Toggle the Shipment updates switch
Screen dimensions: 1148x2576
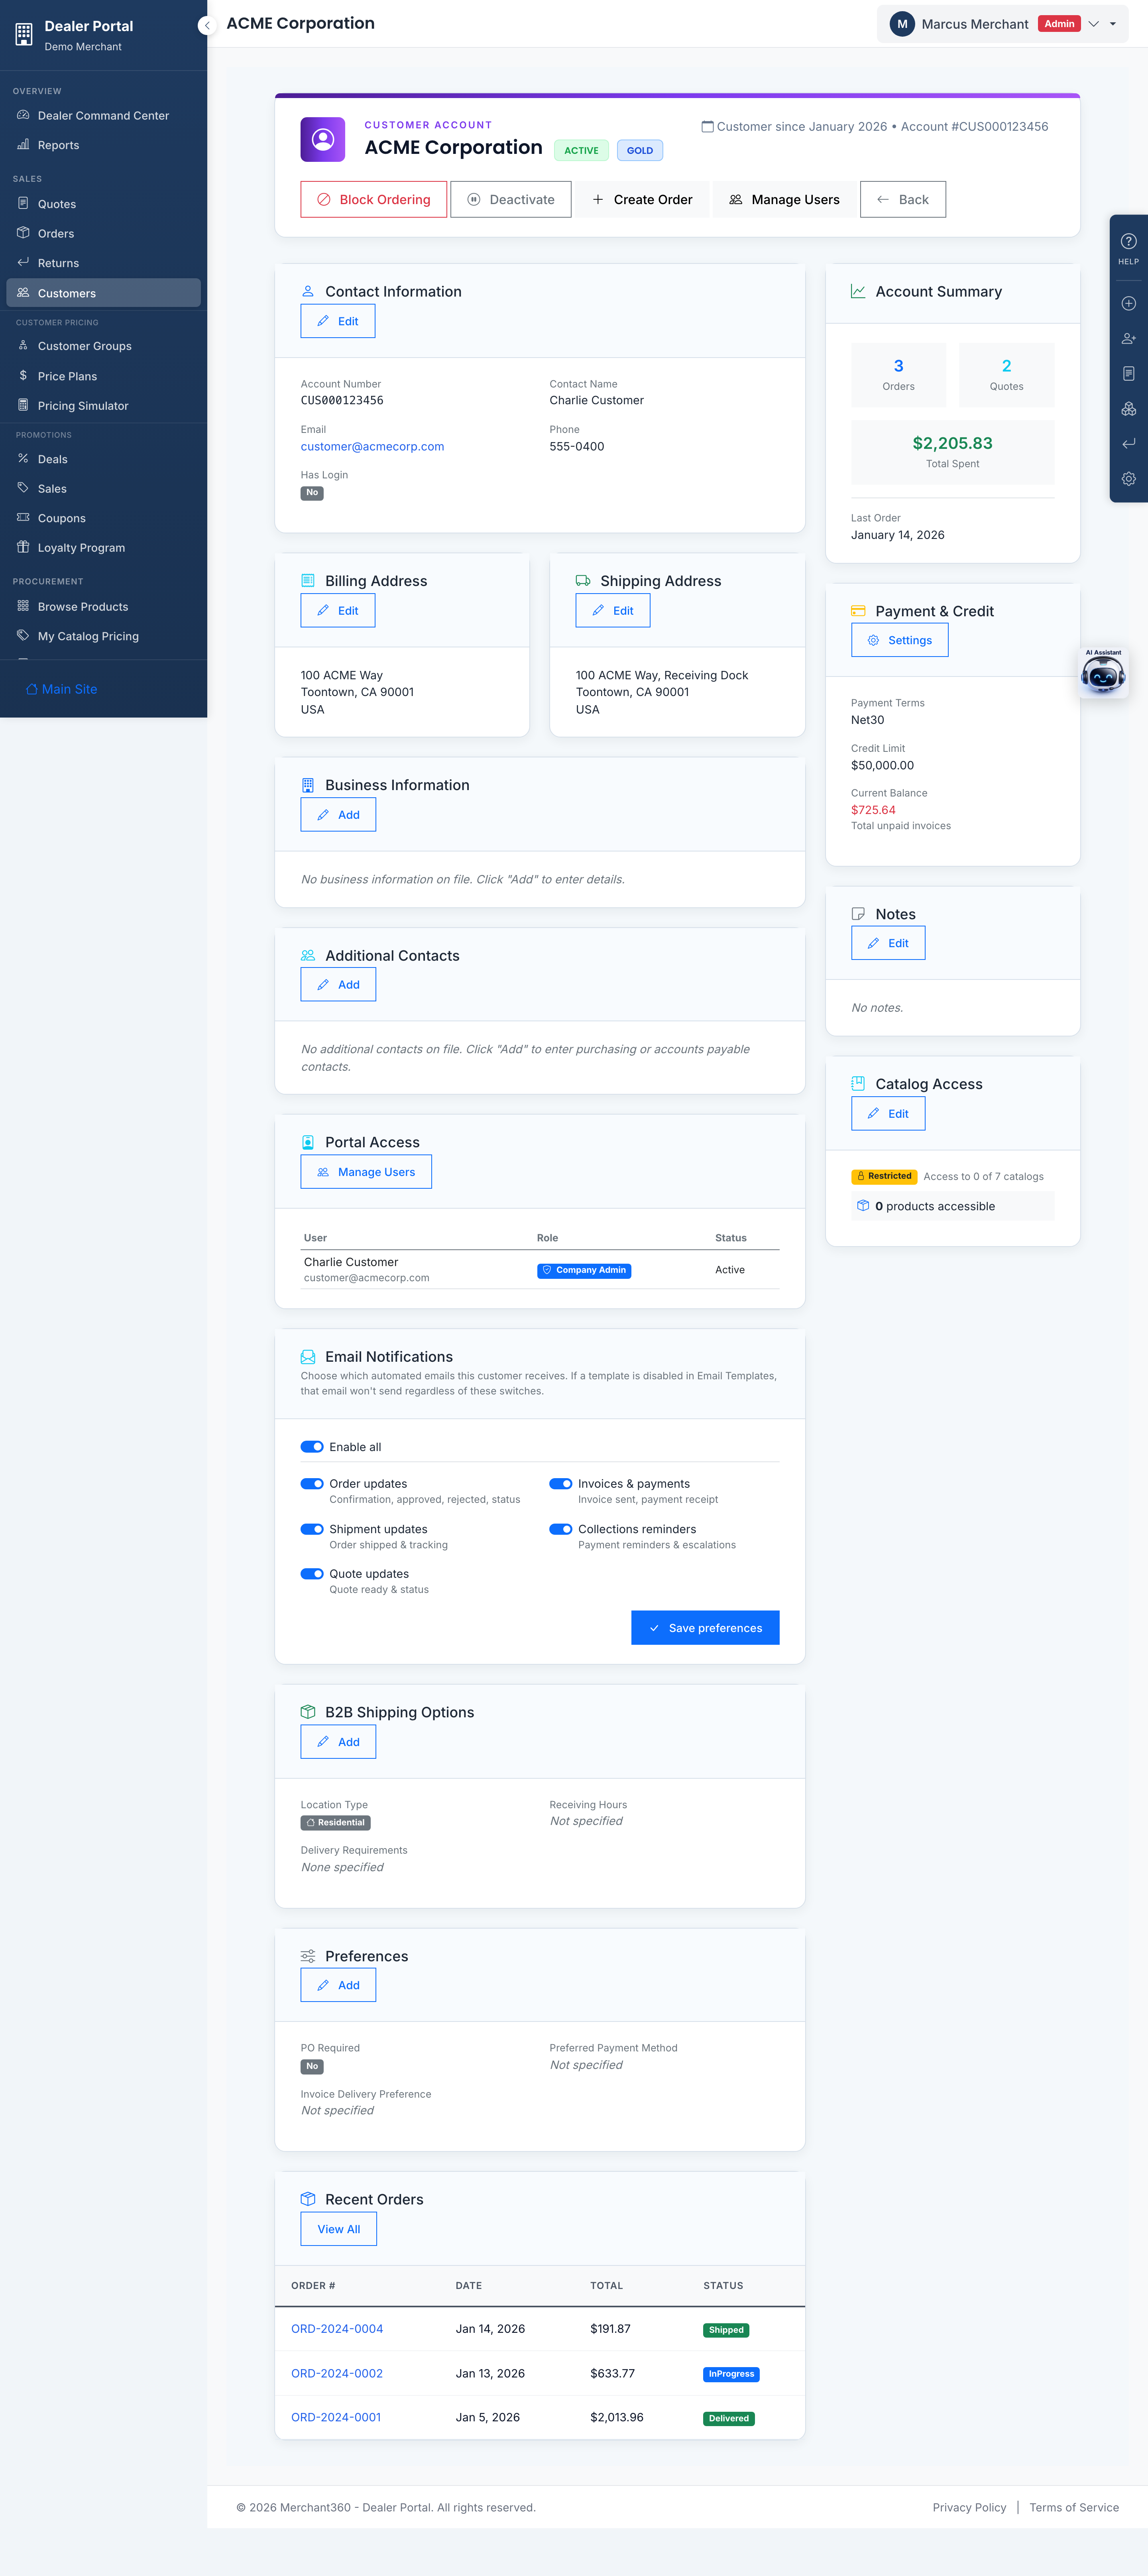[x=312, y=1529]
